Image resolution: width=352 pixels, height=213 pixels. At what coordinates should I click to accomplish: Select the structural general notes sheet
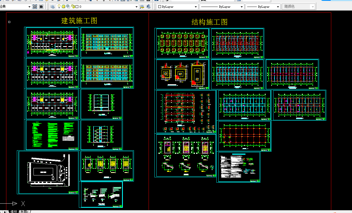239,167
